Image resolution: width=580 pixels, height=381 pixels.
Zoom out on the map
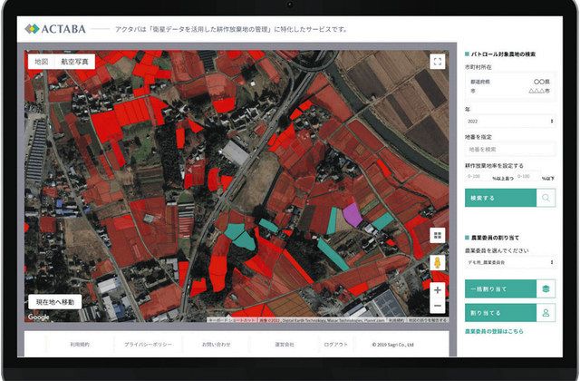pos(438,307)
